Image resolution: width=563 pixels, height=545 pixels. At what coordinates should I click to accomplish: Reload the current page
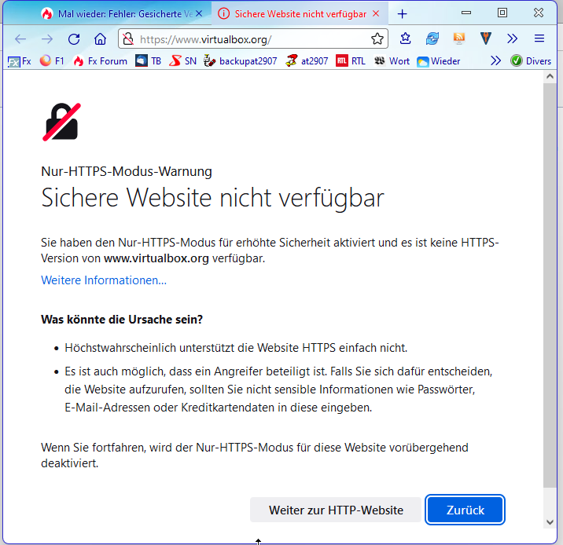coord(74,38)
